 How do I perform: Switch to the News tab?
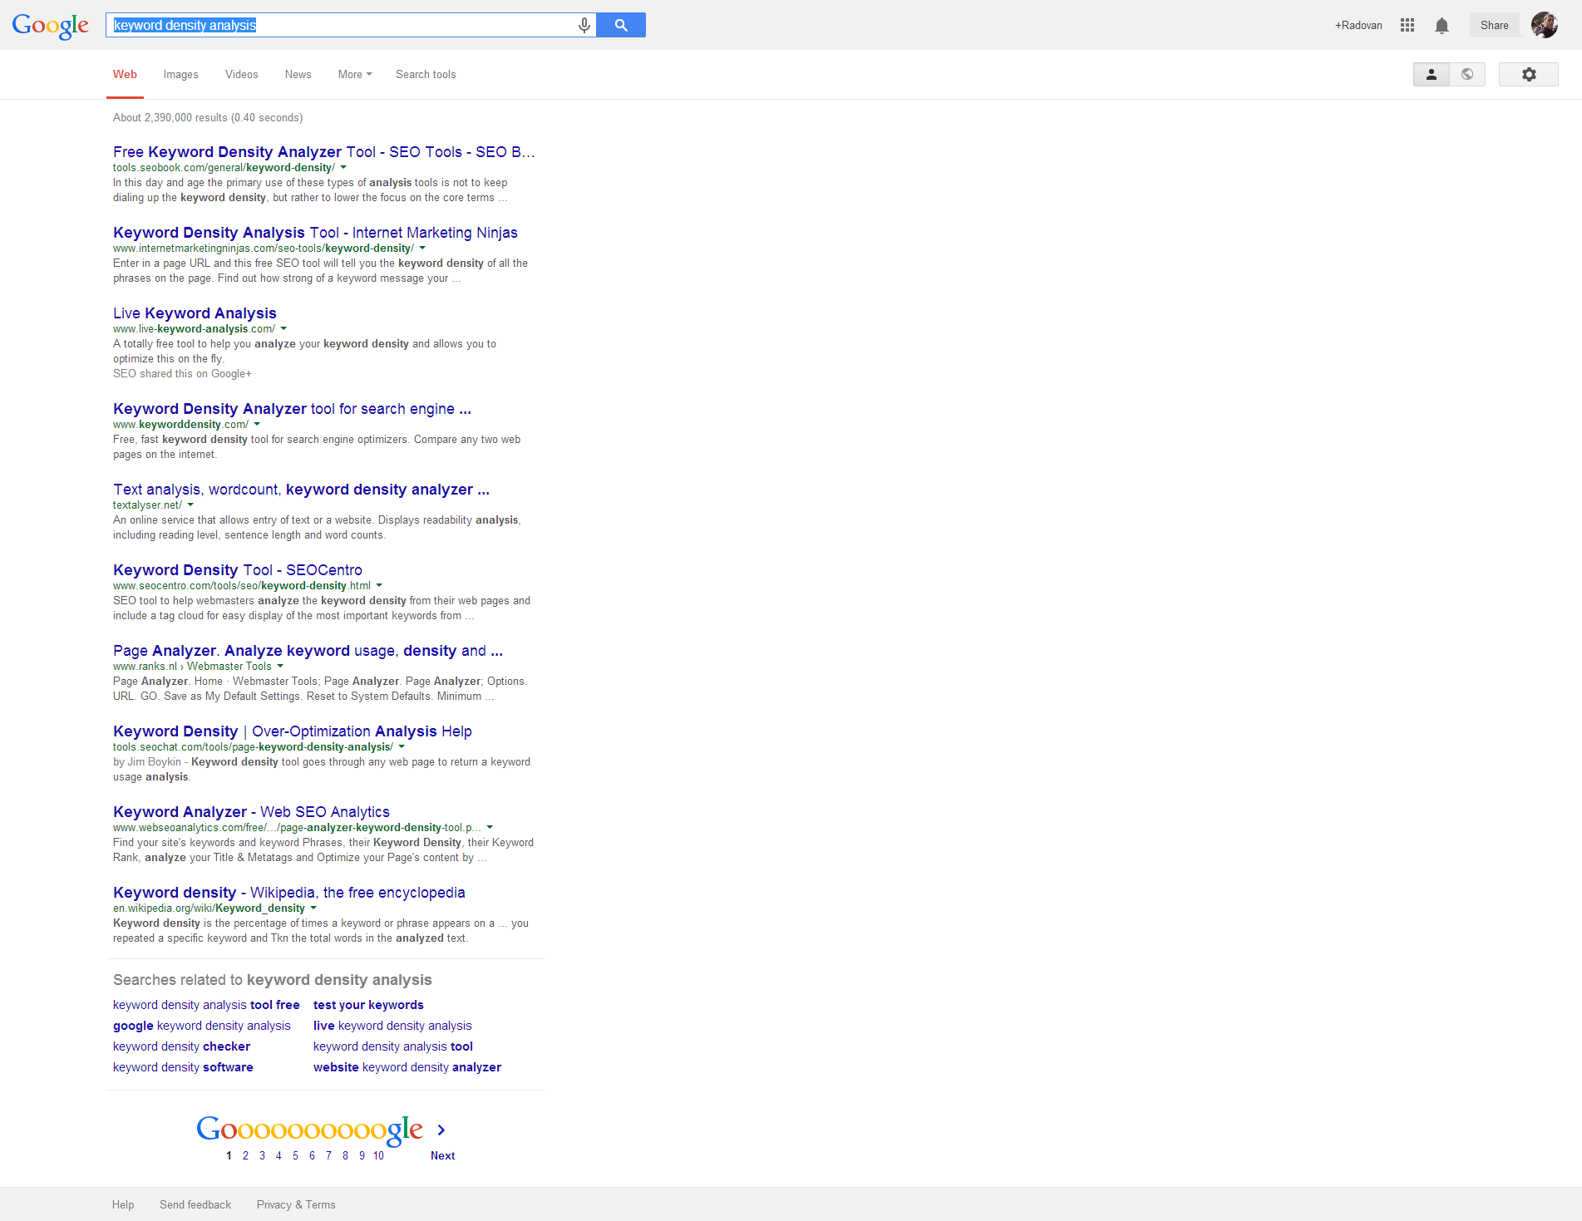pos(298,75)
